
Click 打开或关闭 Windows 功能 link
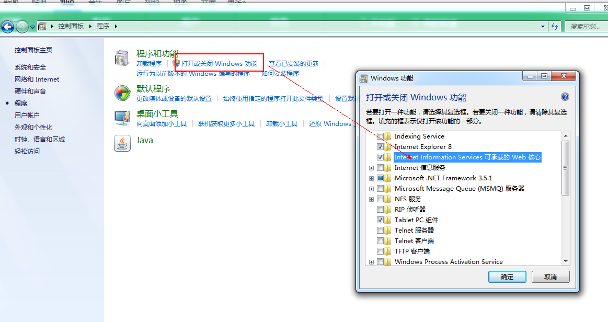point(220,64)
